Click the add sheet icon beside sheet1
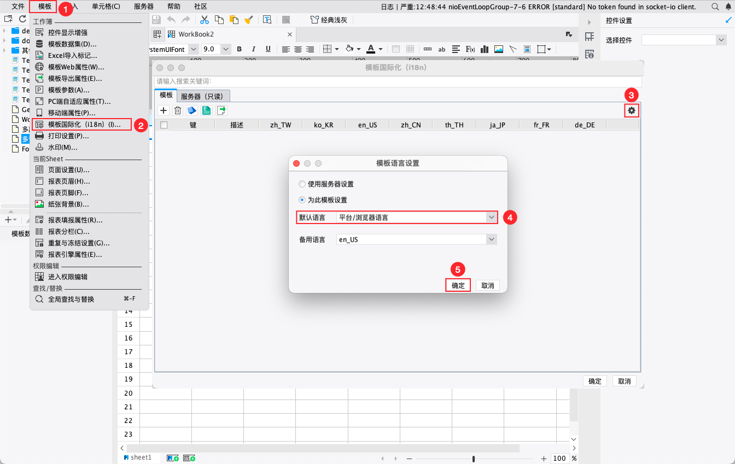 173,458
